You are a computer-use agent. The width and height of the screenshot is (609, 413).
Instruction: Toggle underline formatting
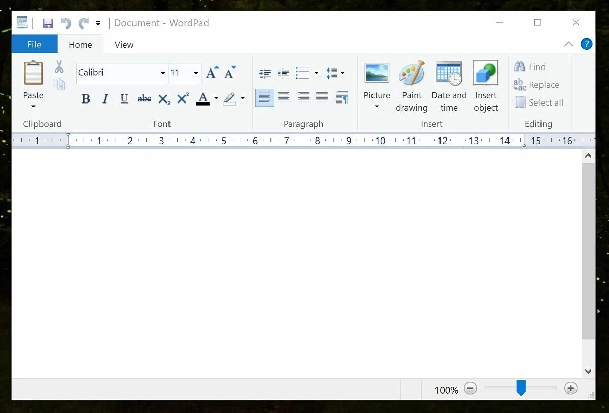[x=124, y=98]
